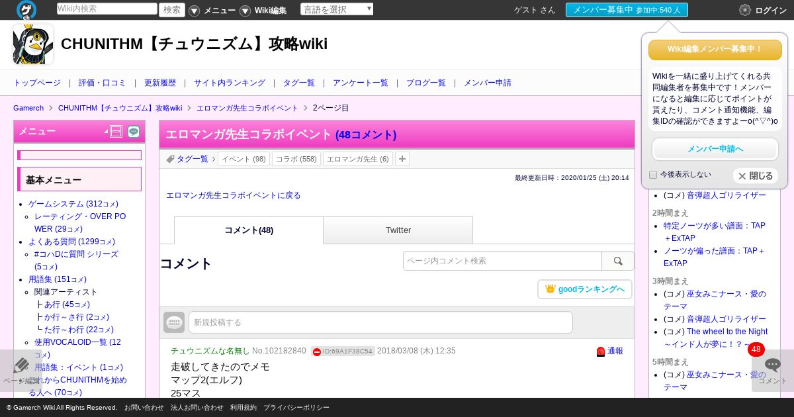Click the CHUNITHM penguin wiki logo
Image resolution: width=794 pixels, height=417 pixels.
coord(33,44)
